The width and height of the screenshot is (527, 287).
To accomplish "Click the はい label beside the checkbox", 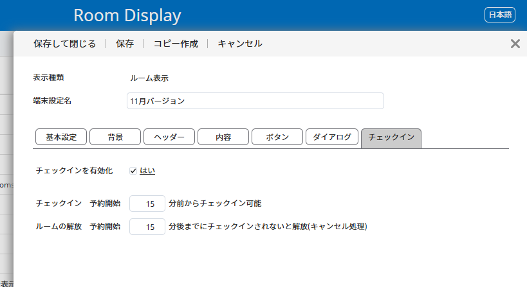I will point(147,171).
